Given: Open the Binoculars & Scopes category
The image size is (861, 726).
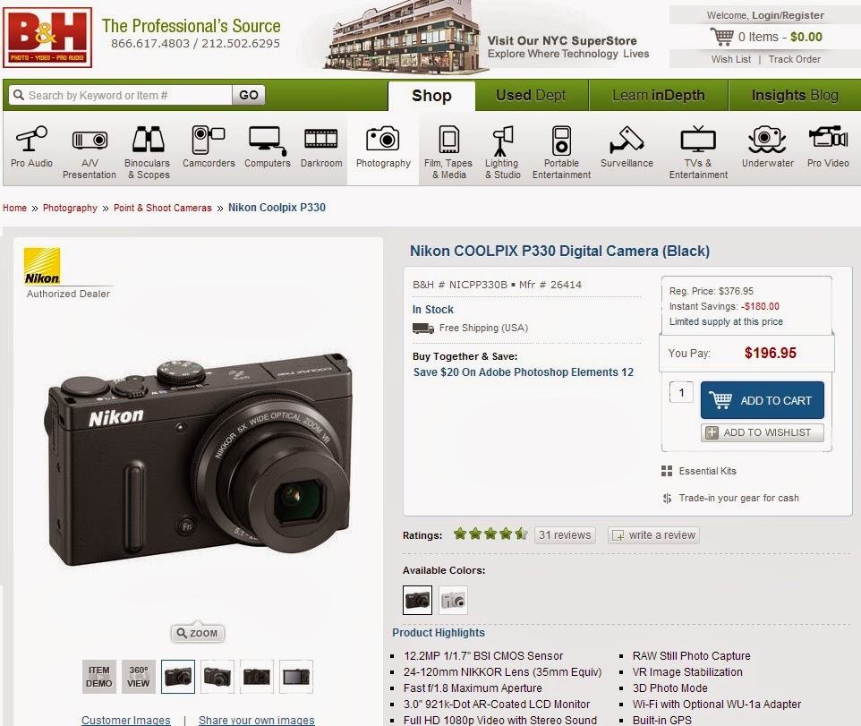Looking at the screenshot, I should (x=148, y=152).
